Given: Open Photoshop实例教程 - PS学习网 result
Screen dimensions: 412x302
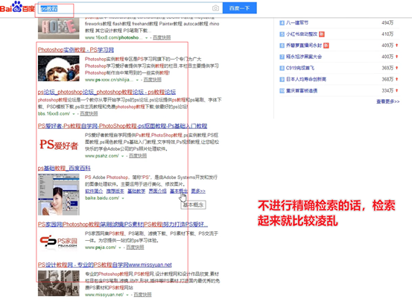Looking at the screenshot, I should [76, 50].
